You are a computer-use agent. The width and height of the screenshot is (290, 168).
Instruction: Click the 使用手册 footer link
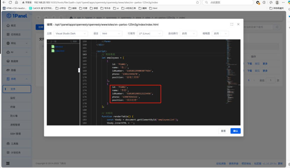click(234, 163)
